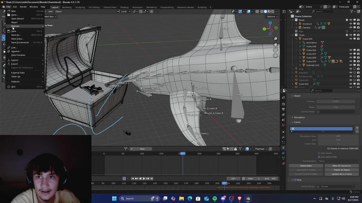Open the Output properties tab
362x203 pixels.
283,109
